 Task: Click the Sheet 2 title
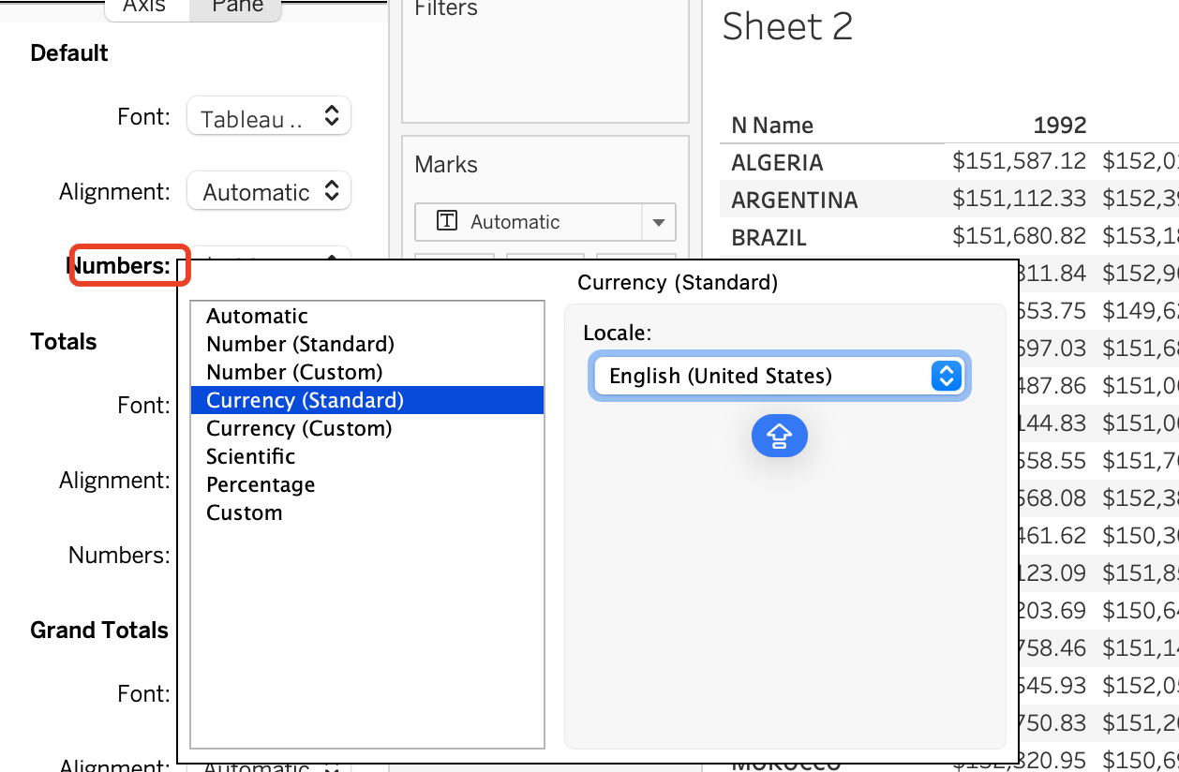[x=787, y=26]
